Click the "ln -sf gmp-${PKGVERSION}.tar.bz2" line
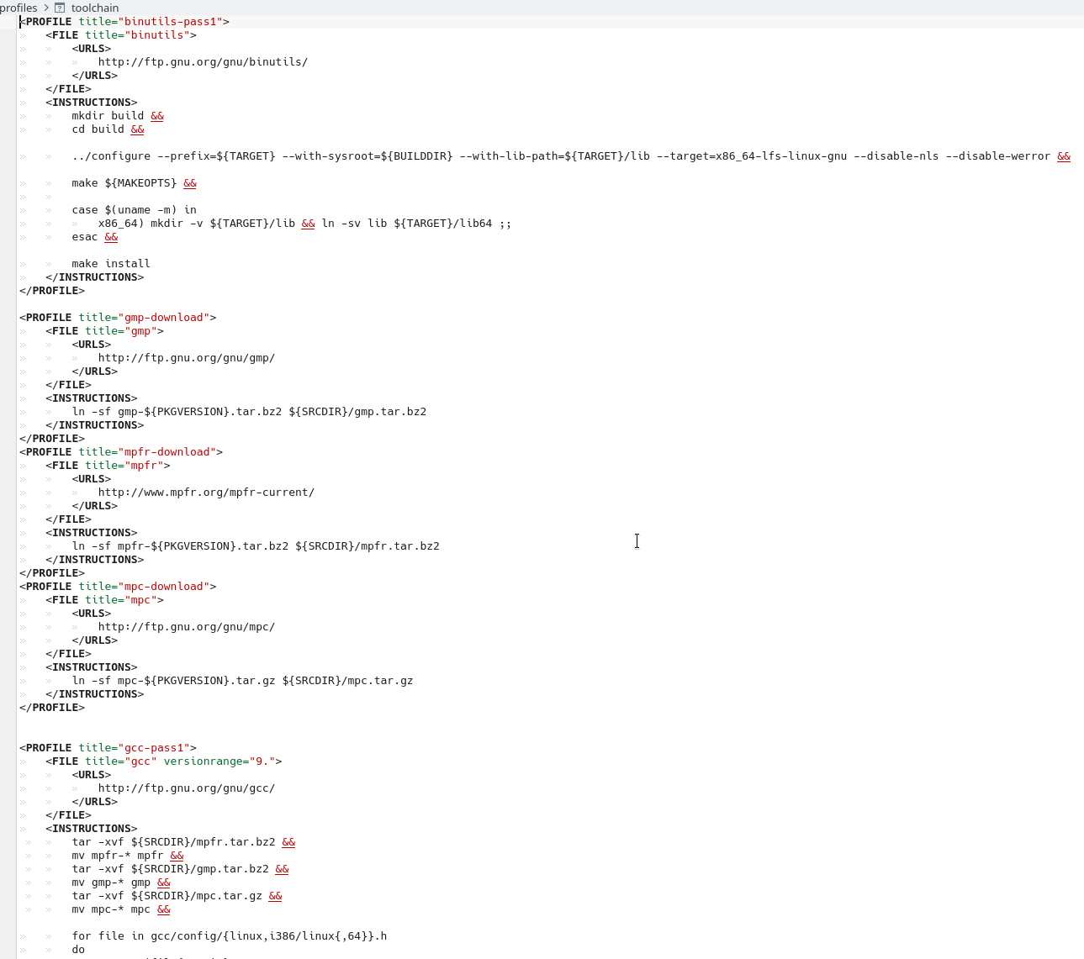This screenshot has width=1084, height=959. [x=249, y=412]
